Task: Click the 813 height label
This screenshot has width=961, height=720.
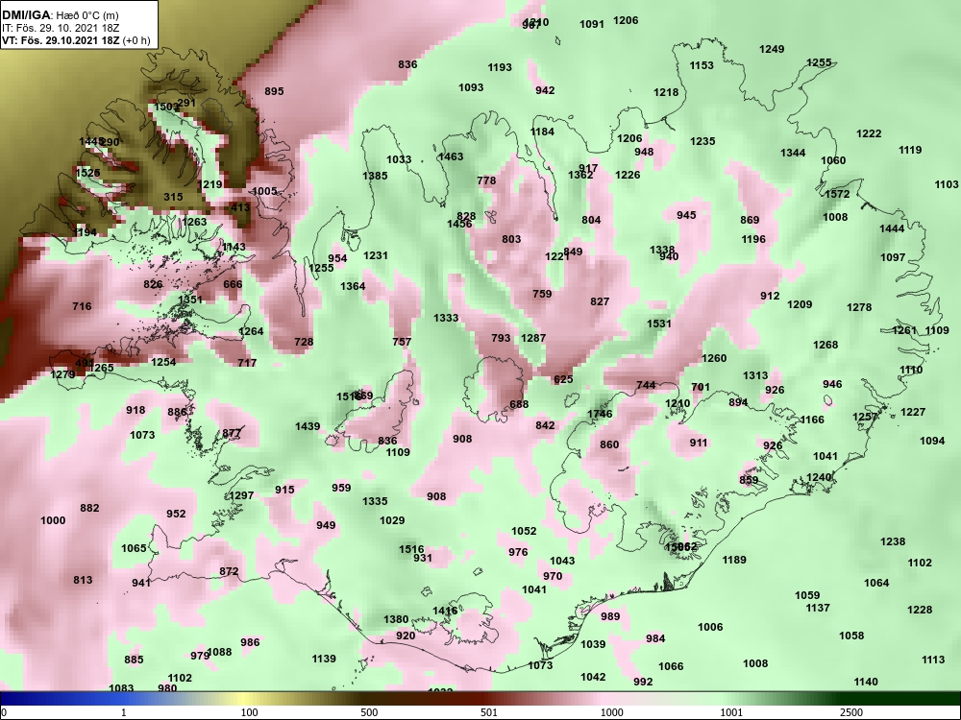Action: (83, 581)
